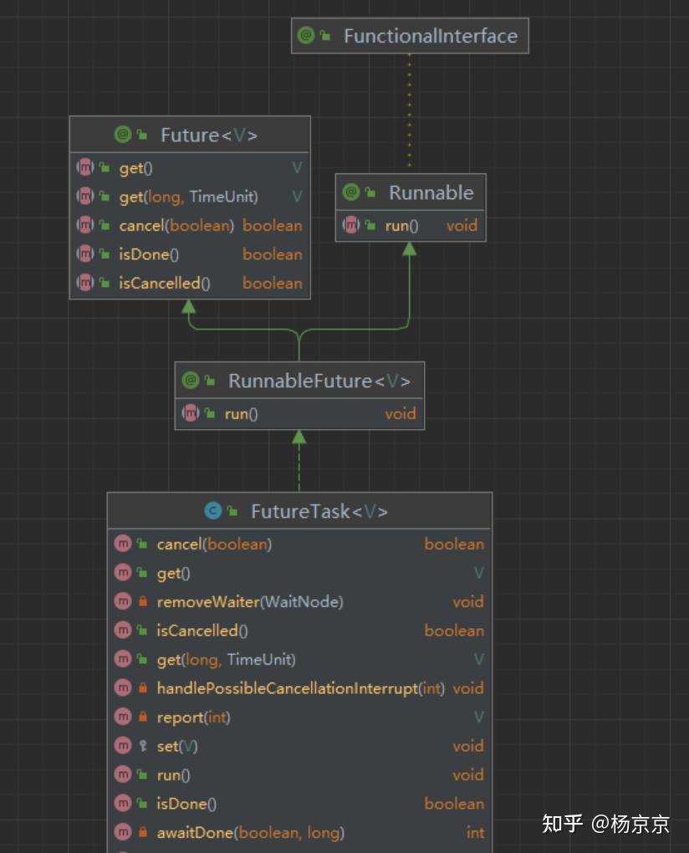The width and height of the screenshot is (689, 853).
Task: Click the lock icon next to report(int)
Action: 143,717
